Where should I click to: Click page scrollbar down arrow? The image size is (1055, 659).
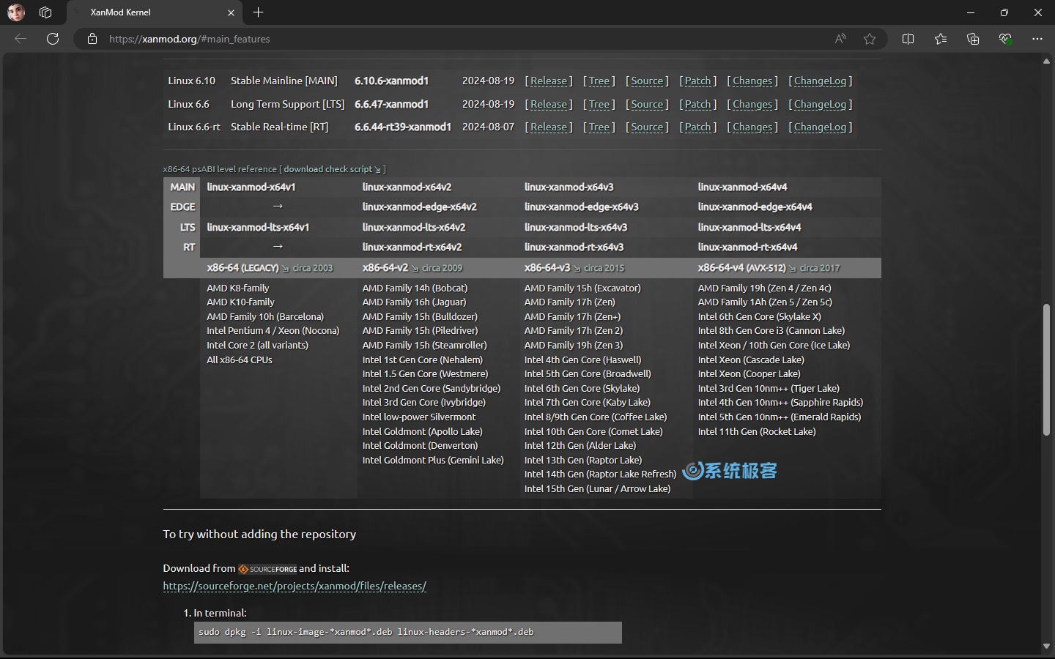1046,646
